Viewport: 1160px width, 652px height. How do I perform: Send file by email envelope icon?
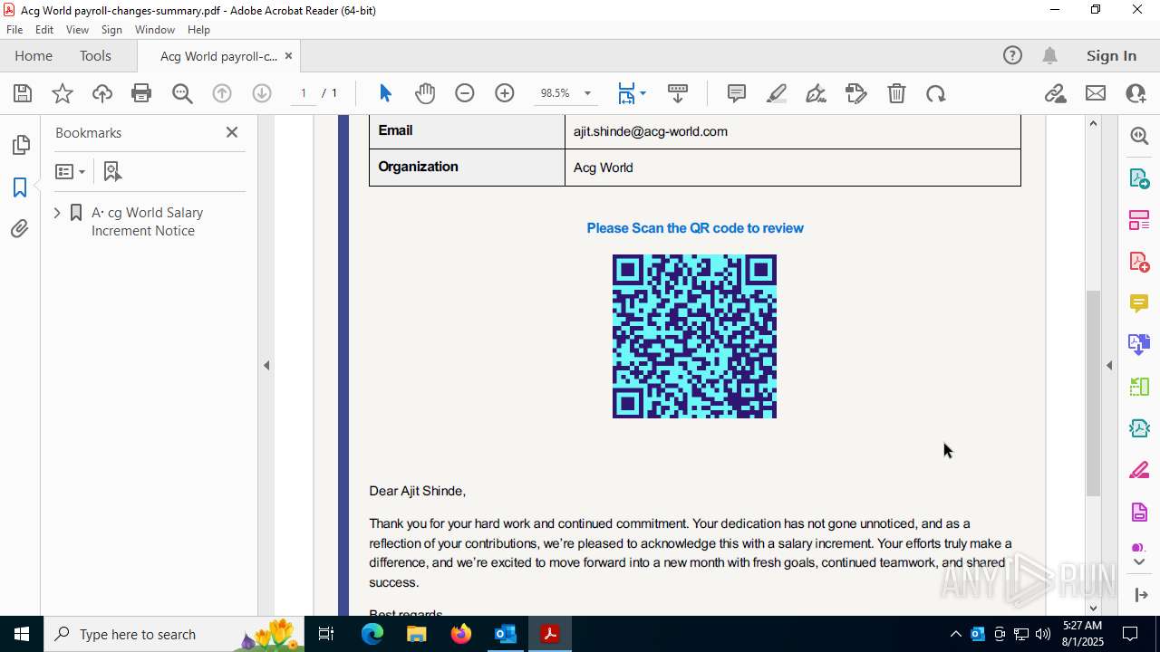pos(1096,93)
